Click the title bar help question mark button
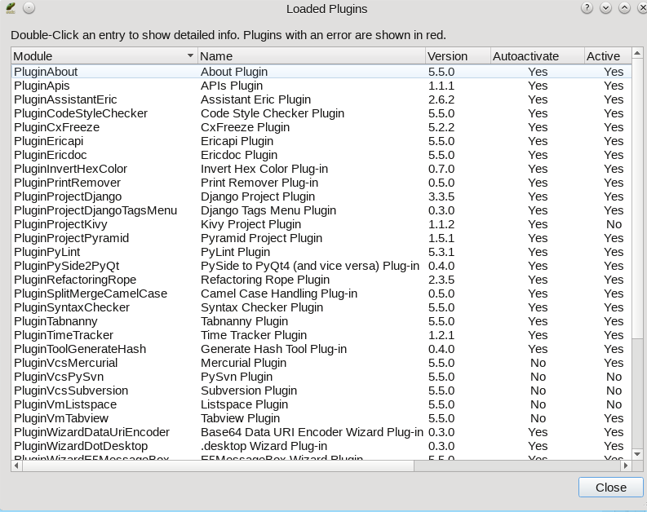Image resolution: width=647 pixels, height=512 pixels. [x=587, y=8]
